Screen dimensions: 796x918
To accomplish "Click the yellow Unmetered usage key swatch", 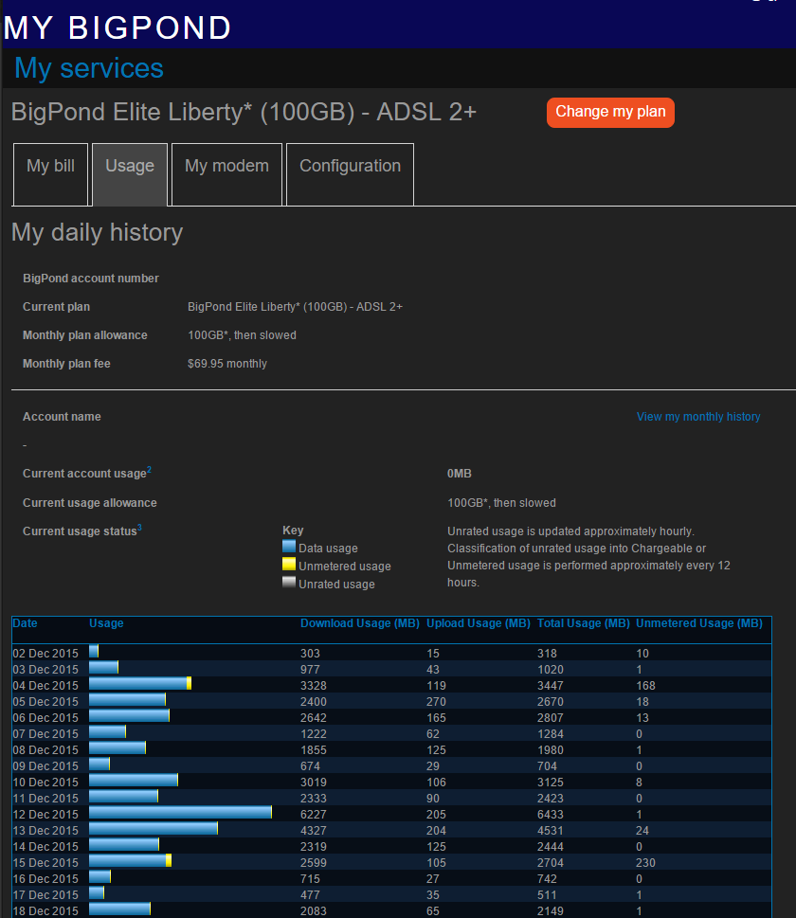I will 288,564.
